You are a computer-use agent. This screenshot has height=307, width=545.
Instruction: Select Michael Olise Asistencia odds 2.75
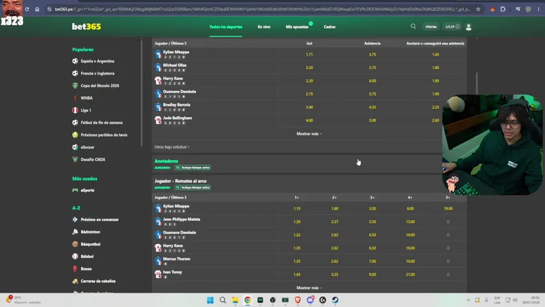click(x=372, y=68)
